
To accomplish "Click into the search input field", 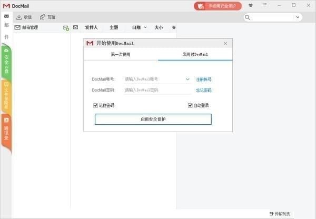I will [x=272, y=17].
